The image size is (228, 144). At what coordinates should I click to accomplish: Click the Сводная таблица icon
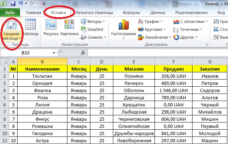[x=11, y=24]
